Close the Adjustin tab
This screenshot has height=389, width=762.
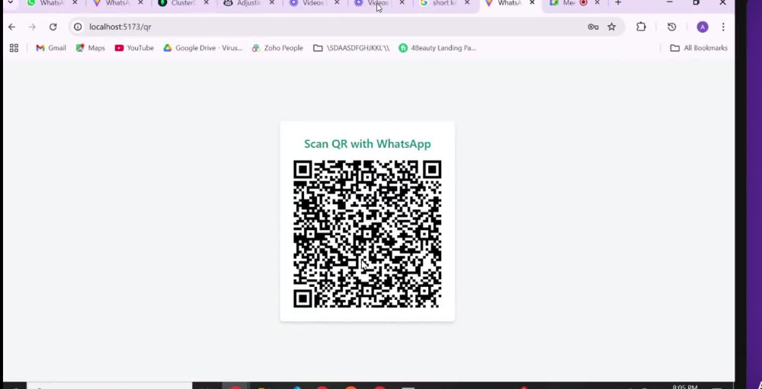pos(272,3)
